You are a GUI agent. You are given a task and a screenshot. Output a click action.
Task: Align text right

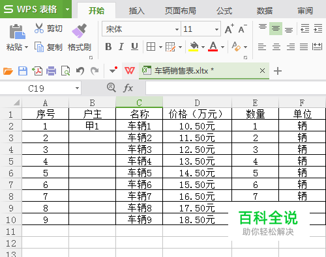(291, 47)
